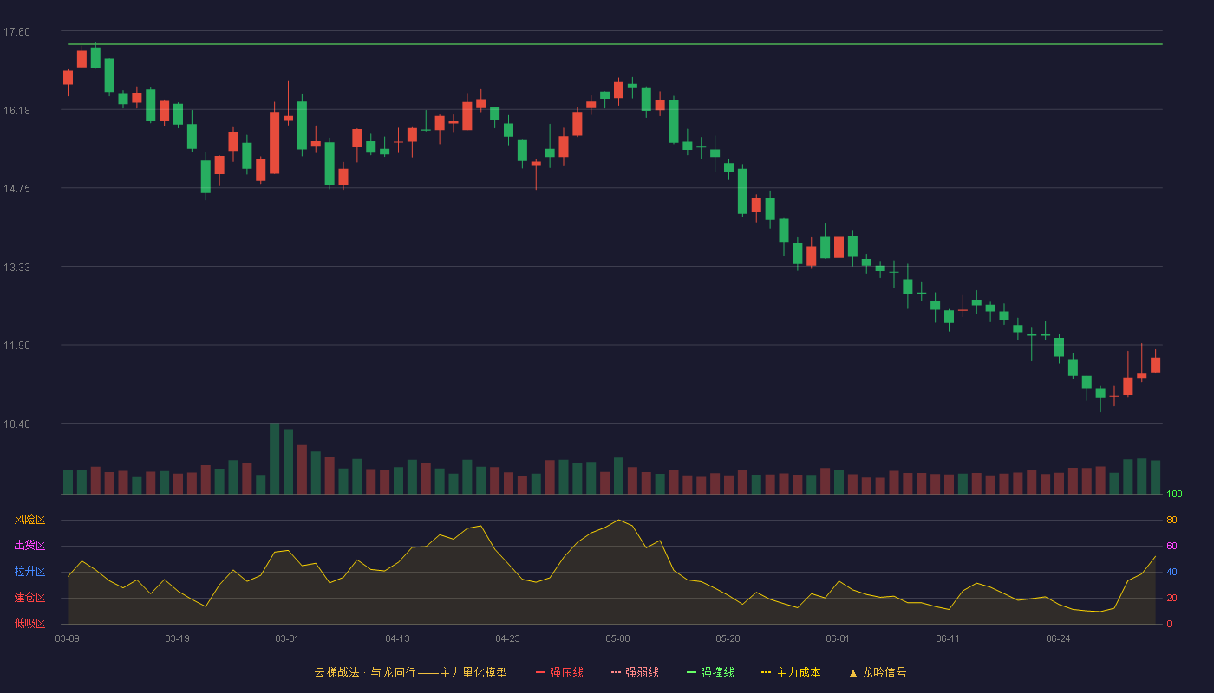Click the 10.48 price axis label
The width and height of the screenshot is (1214, 693).
point(16,424)
